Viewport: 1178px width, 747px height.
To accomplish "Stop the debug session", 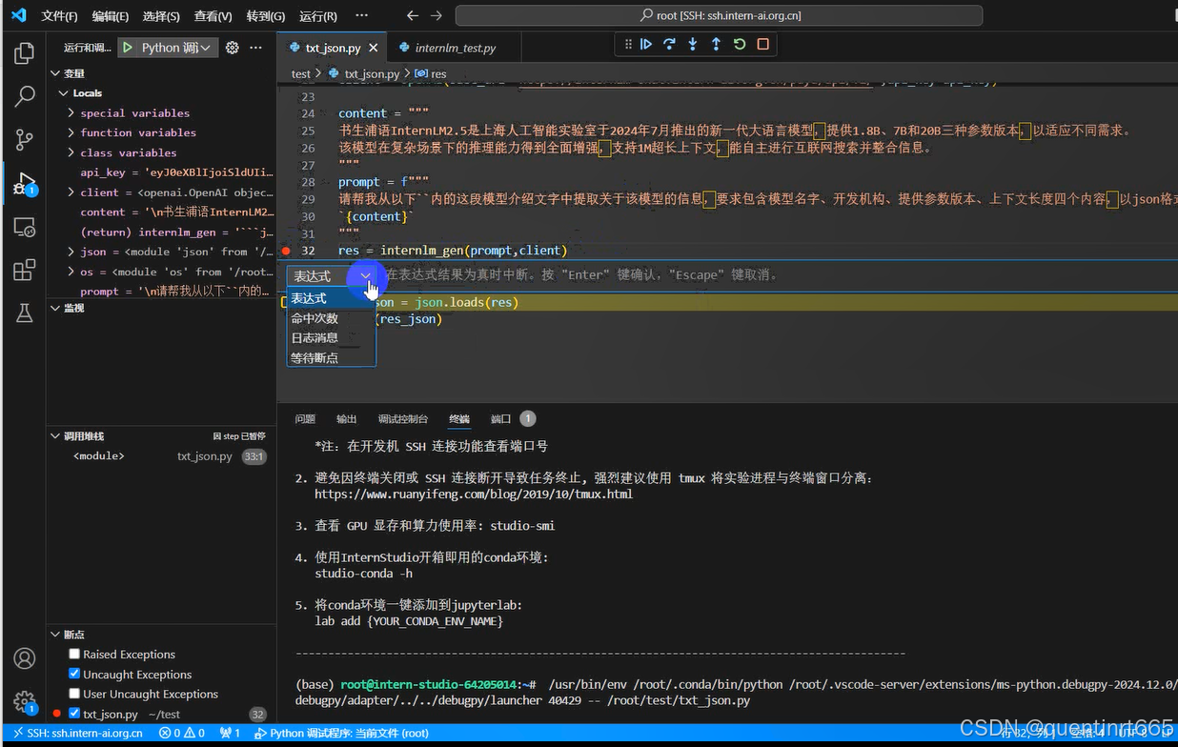I will tap(762, 44).
